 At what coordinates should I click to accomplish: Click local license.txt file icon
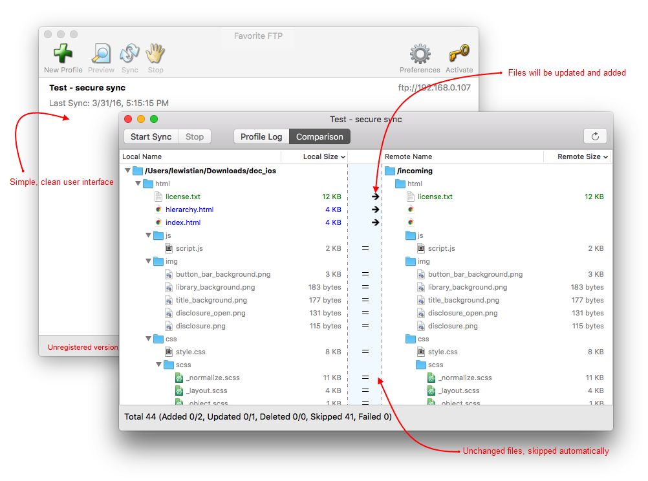pos(158,197)
